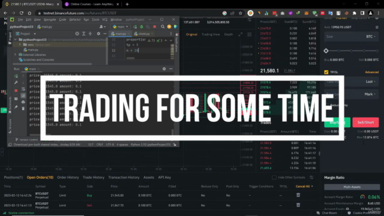Open Chrome extensions puzzle icon
The image size is (384, 216).
[355, 13]
